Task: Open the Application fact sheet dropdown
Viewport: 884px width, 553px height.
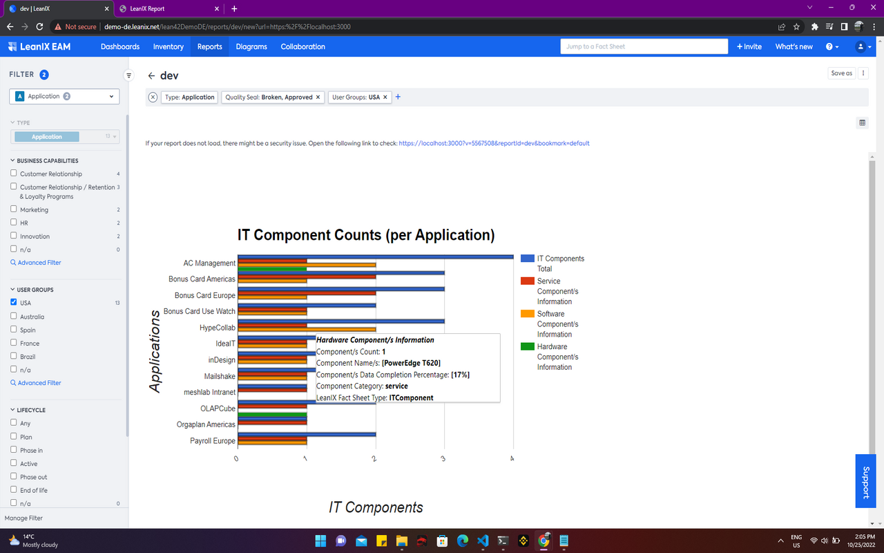Action: (64, 97)
